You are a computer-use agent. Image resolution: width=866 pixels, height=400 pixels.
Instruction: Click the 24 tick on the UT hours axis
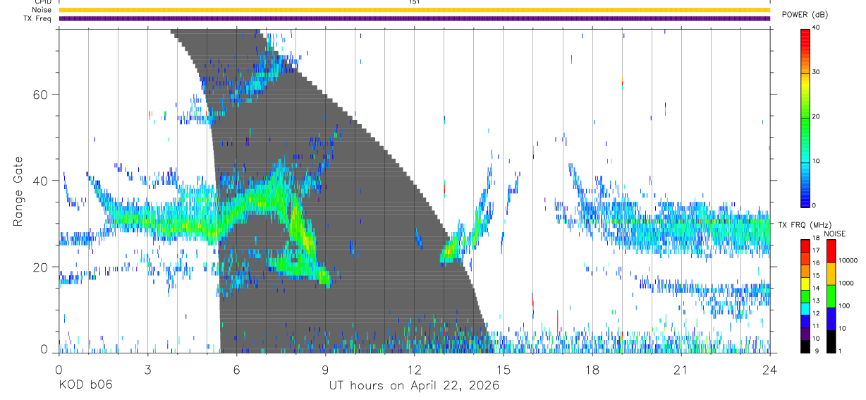pos(770,369)
